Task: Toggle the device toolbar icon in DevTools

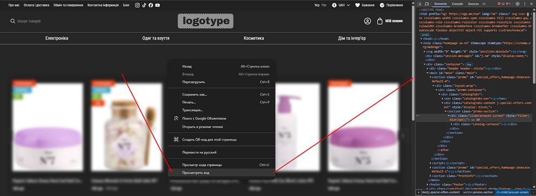Action: (x=427, y=4)
